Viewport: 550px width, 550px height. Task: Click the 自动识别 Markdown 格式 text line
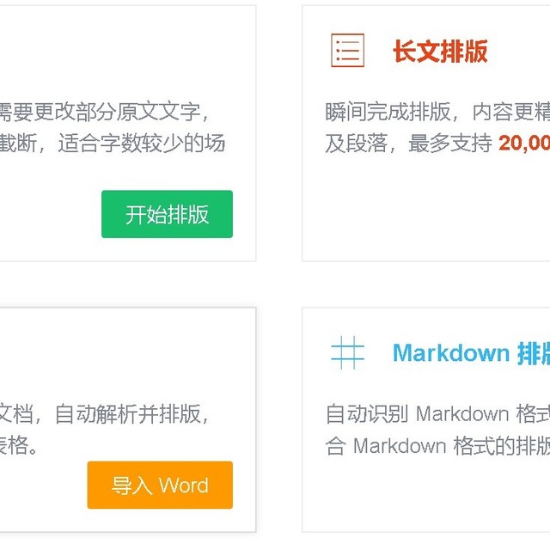pyautogui.click(x=437, y=414)
